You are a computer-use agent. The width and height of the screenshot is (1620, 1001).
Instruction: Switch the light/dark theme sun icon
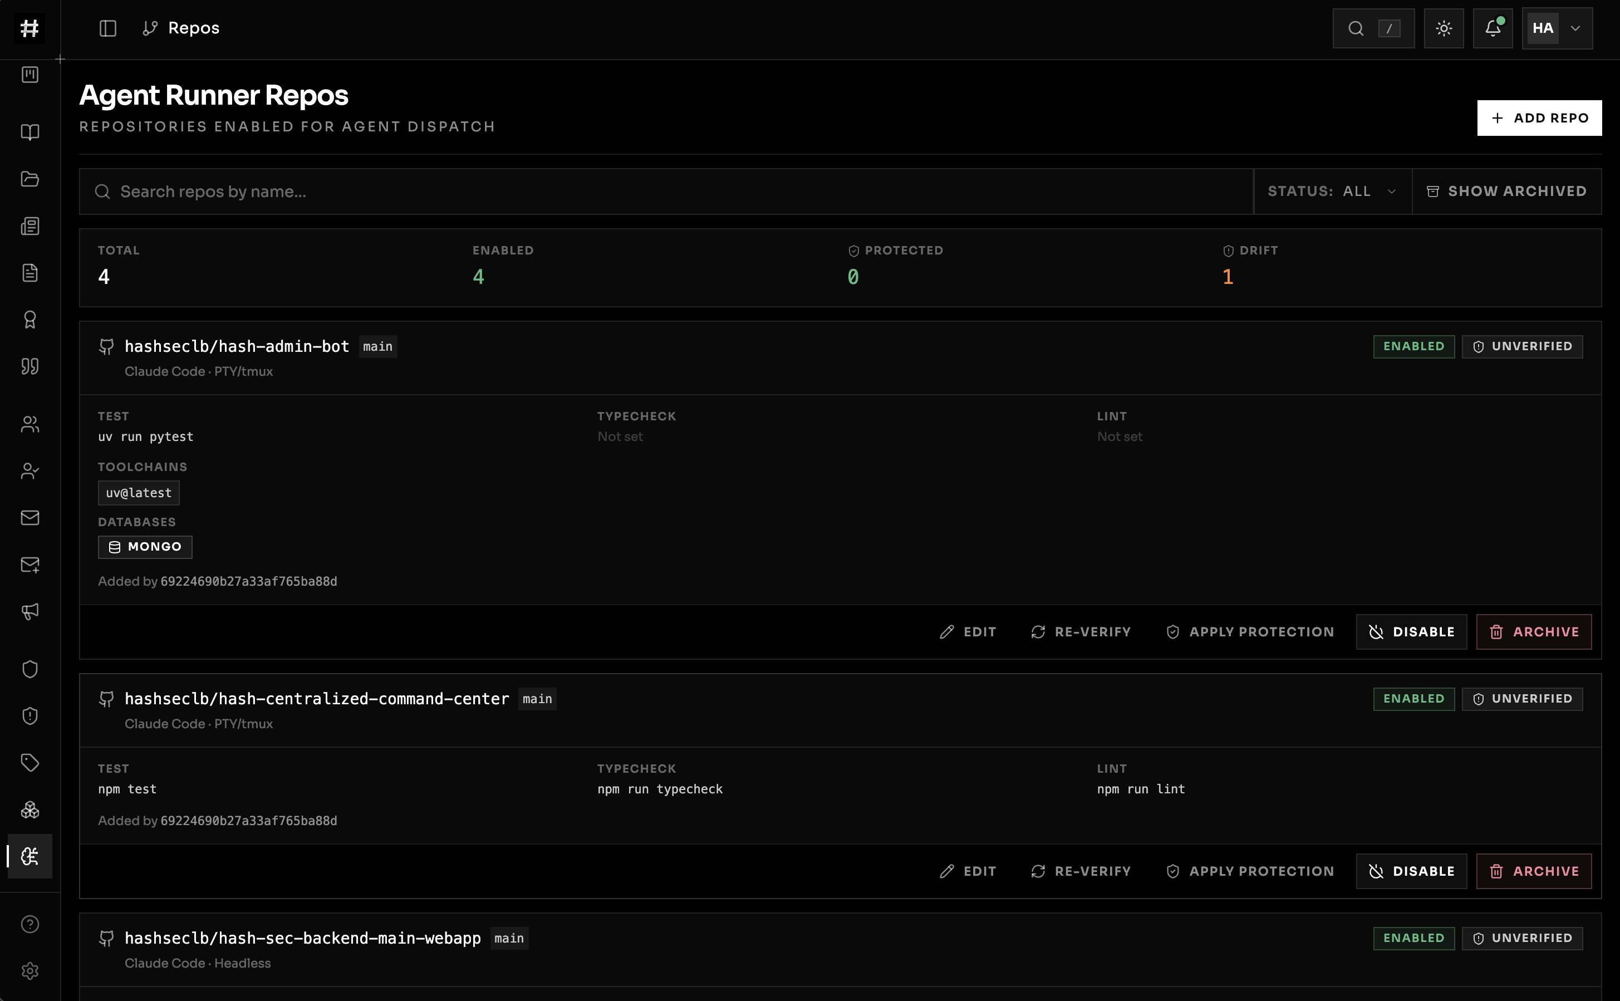click(1443, 28)
